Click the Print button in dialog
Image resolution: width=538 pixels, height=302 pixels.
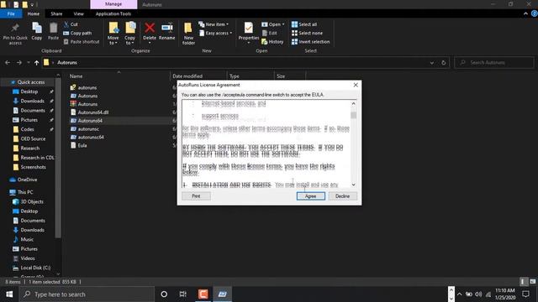pyautogui.click(x=196, y=196)
